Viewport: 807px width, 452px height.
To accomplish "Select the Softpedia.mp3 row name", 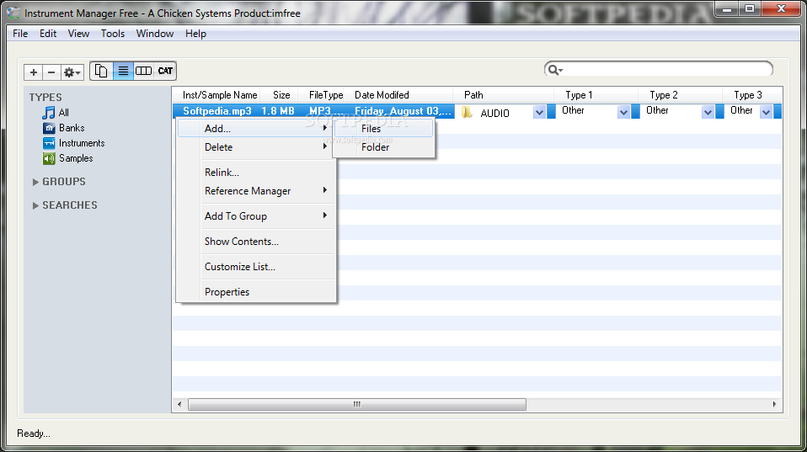I will (217, 111).
